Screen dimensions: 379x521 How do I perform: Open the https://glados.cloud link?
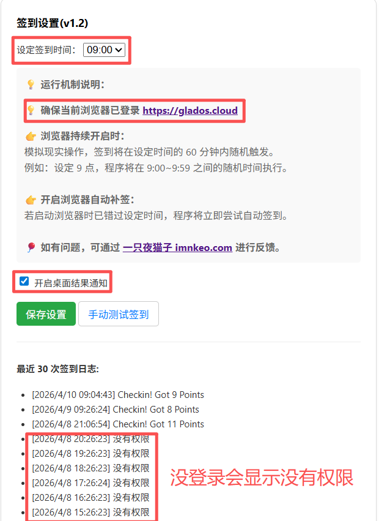190,110
